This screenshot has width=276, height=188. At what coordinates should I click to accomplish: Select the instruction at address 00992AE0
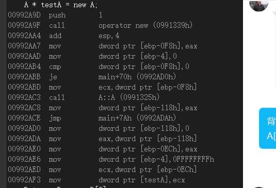point(103,149)
